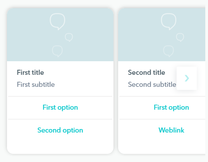Click the "Second title" heading
The height and width of the screenshot is (162, 208).
tap(146, 72)
